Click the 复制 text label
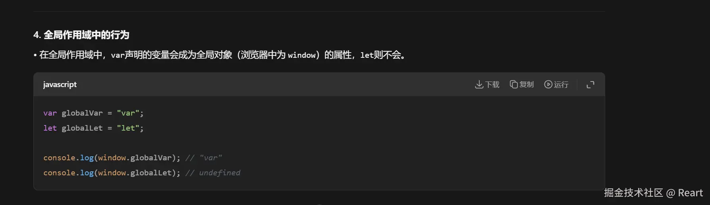 click(527, 85)
